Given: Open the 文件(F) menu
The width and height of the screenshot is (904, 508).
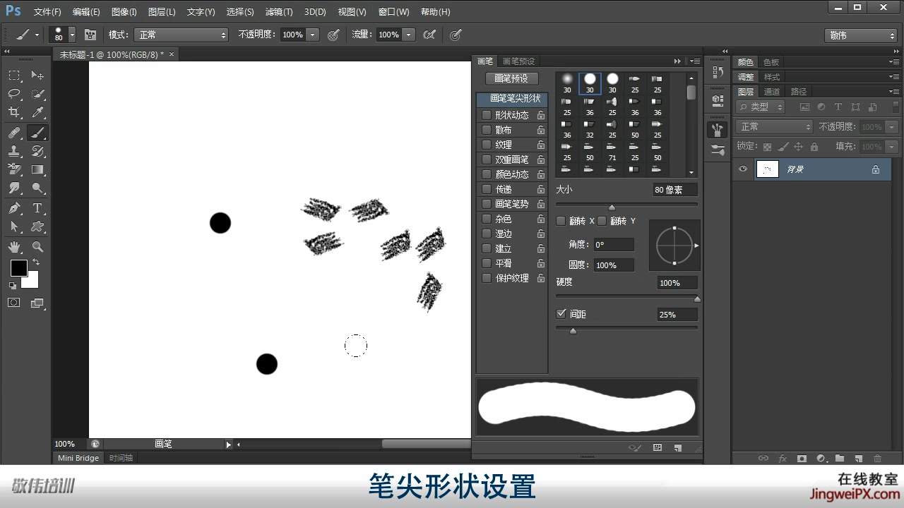Looking at the screenshot, I should [47, 12].
